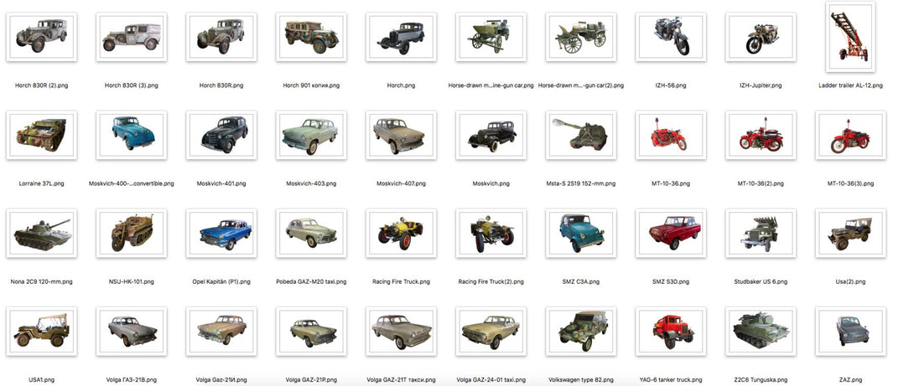Click the Lorraine 37L.png file icon
This screenshot has width=914, height=386.
click(41, 135)
